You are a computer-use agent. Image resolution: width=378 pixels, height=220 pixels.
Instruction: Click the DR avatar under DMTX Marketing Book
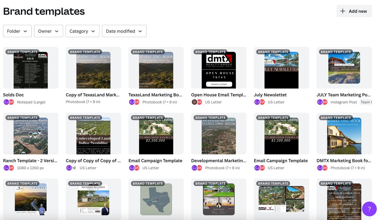[x=325, y=168]
